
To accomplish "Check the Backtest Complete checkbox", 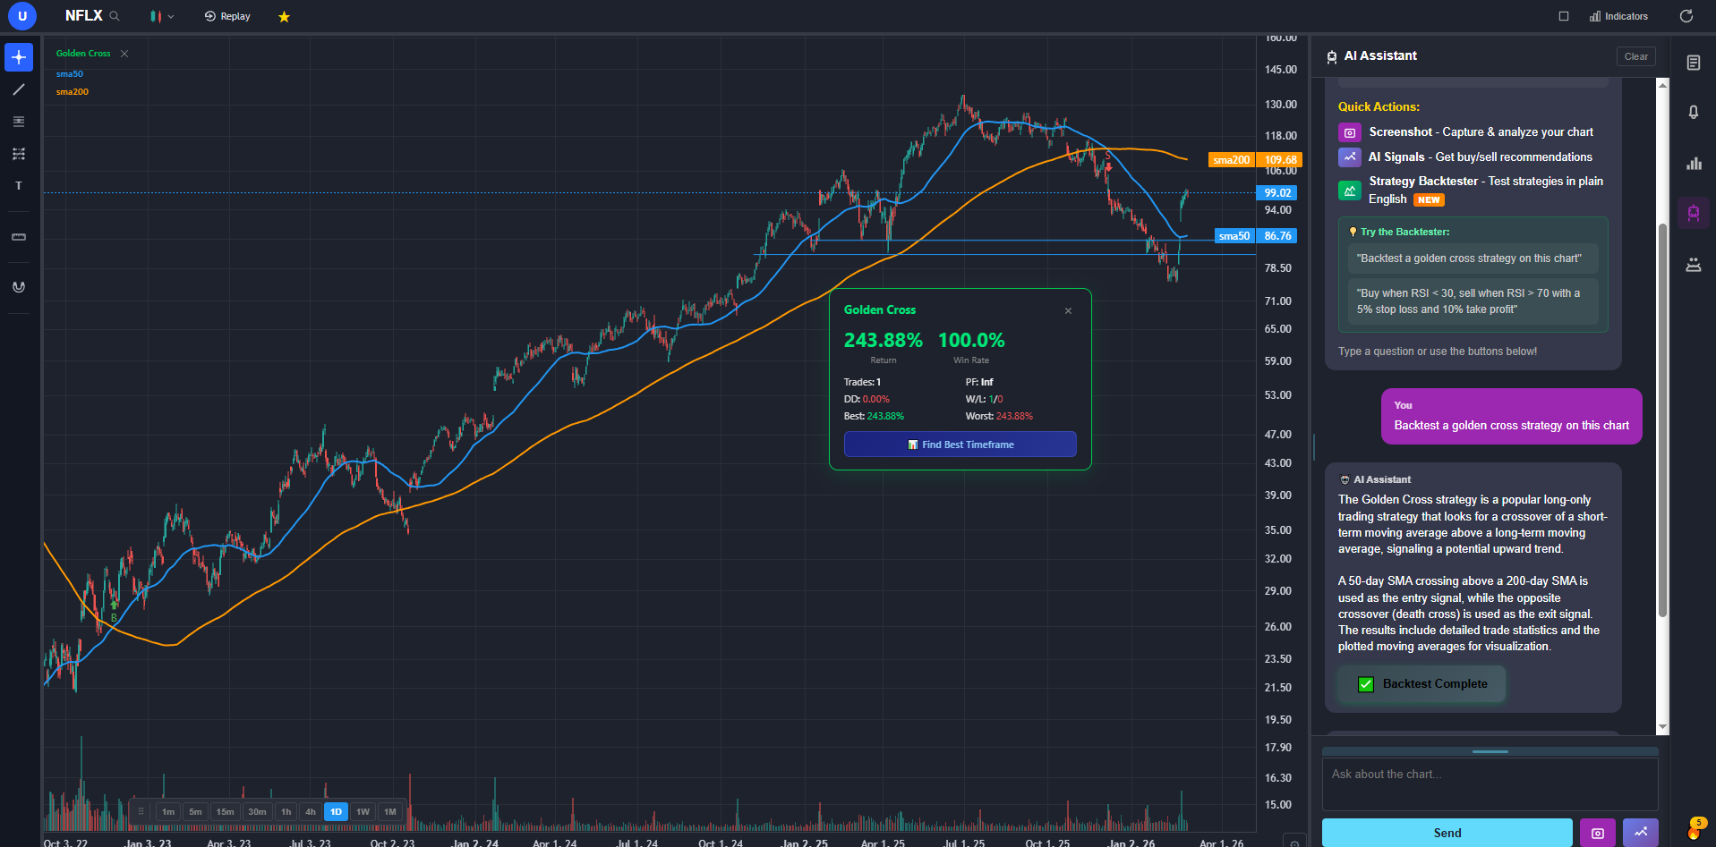I will (x=1365, y=683).
